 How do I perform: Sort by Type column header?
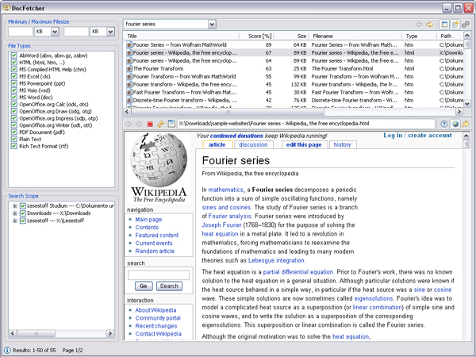419,36
